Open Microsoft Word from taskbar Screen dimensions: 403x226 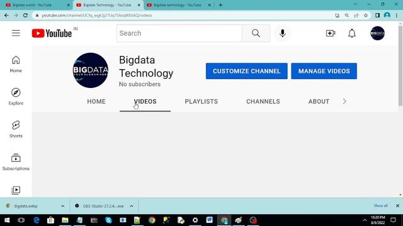pyautogui.click(x=209, y=220)
